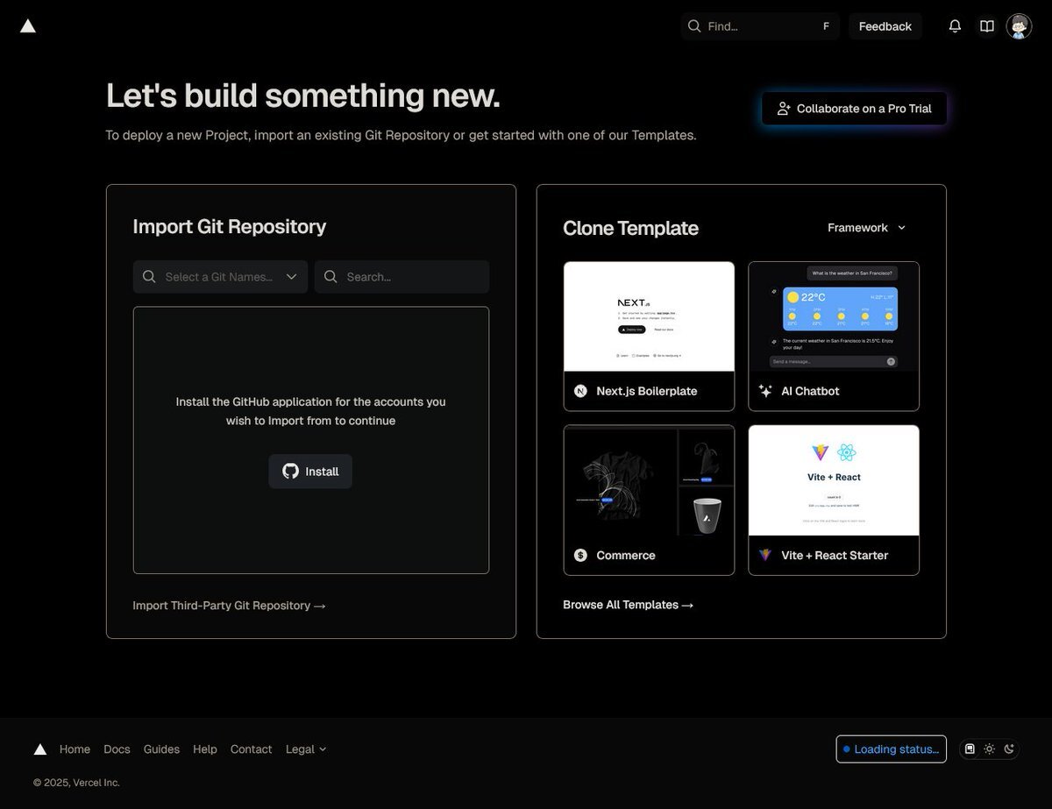
Task: Click the magnifier icon in repository Search field
Action: [x=331, y=277]
